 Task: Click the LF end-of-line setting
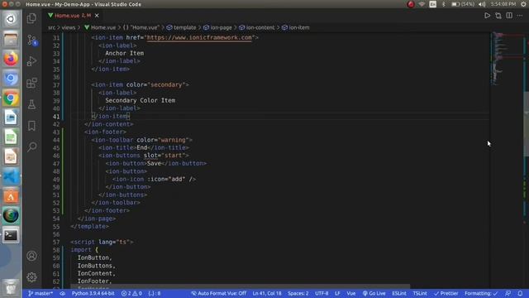click(x=337, y=293)
